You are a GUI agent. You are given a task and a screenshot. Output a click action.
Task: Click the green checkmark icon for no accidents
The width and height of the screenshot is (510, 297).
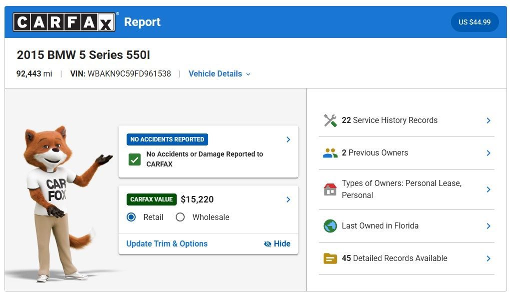tap(135, 159)
